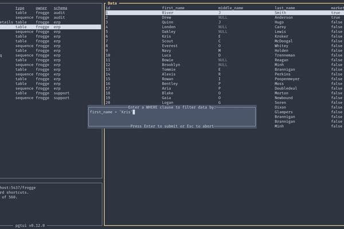Click the last_name cell 'Whitey'
The height and width of the screenshot is (229, 344).
point(282,46)
